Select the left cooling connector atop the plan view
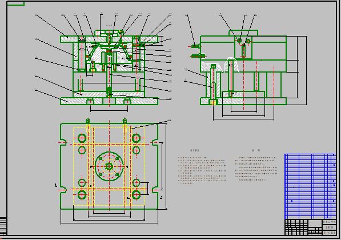Image resolution: width=341 pixels, height=240 pixels. coord(87,121)
